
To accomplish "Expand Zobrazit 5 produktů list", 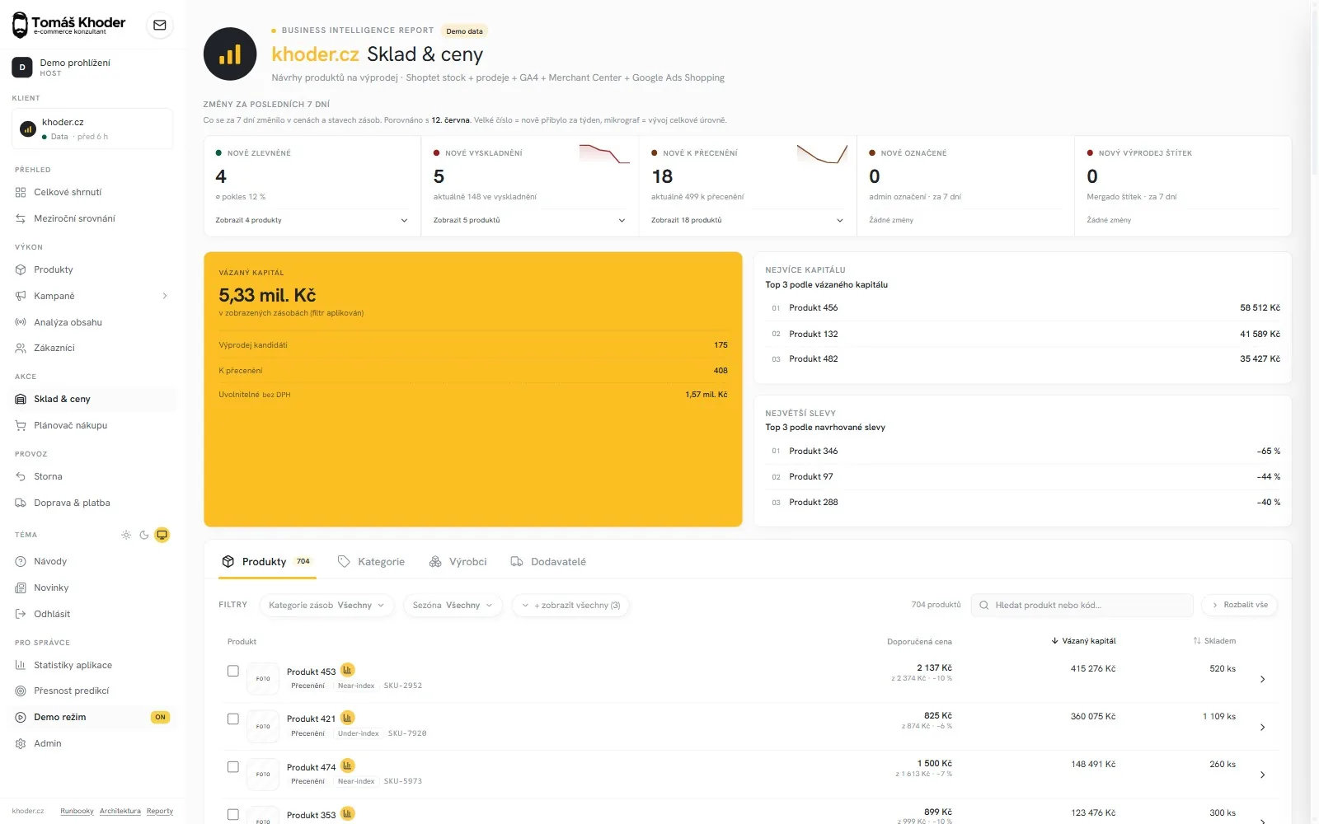I will 529,220.
